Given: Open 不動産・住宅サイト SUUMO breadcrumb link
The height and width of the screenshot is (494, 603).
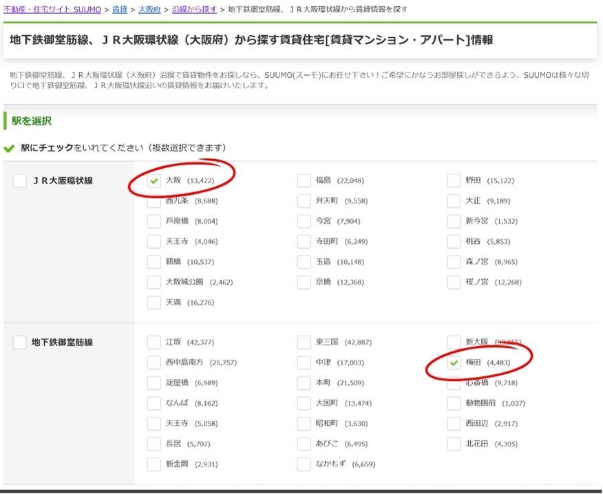Looking at the screenshot, I should click(52, 10).
